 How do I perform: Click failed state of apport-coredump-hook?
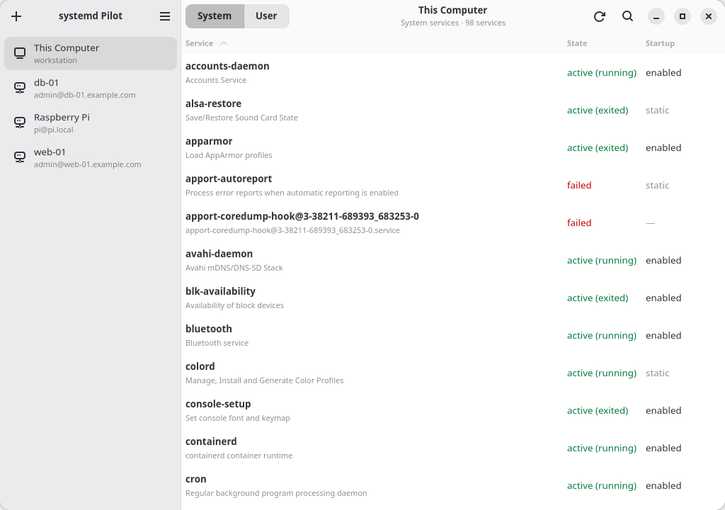coord(579,222)
